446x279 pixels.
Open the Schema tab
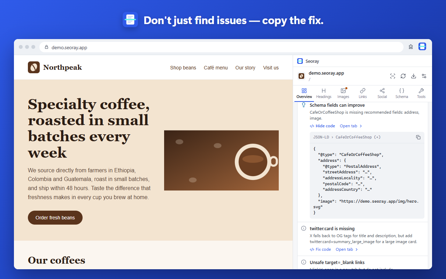402,93
